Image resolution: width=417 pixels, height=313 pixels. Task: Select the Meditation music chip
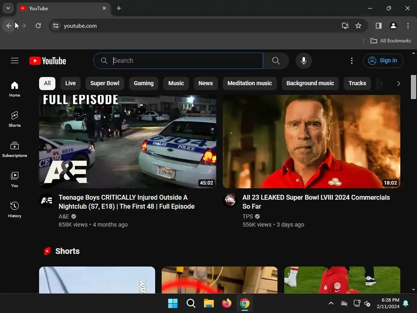tap(250, 83)
